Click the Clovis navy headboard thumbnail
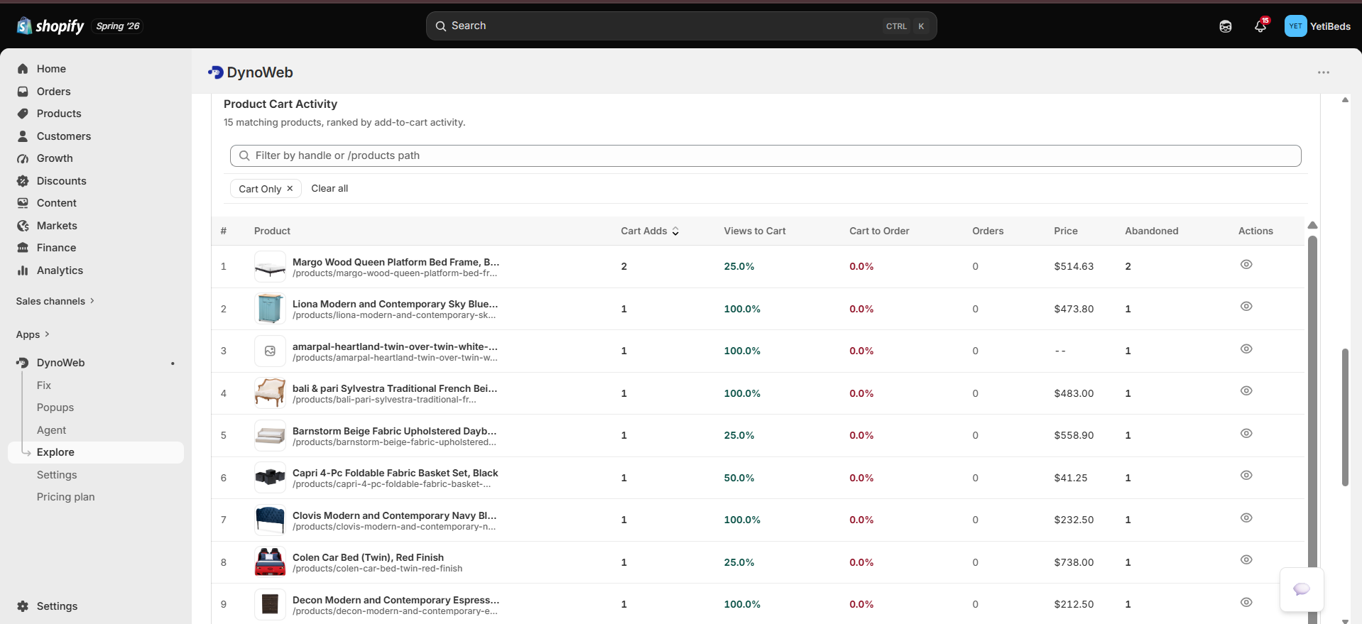The image size is (1362, 624). click(270, 520)
